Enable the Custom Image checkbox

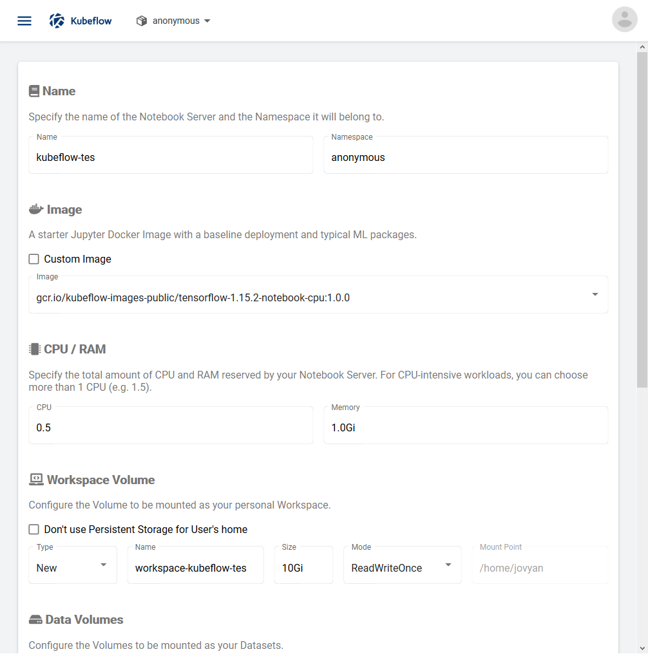pos(34,259)
